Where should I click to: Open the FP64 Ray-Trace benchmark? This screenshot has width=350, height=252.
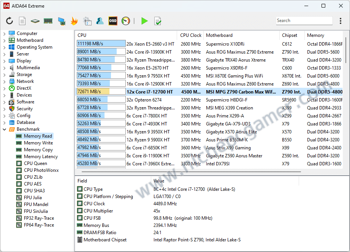click(39, 225)
